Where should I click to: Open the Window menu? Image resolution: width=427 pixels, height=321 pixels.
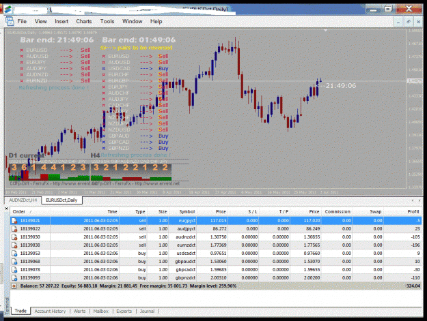point(133,21)
